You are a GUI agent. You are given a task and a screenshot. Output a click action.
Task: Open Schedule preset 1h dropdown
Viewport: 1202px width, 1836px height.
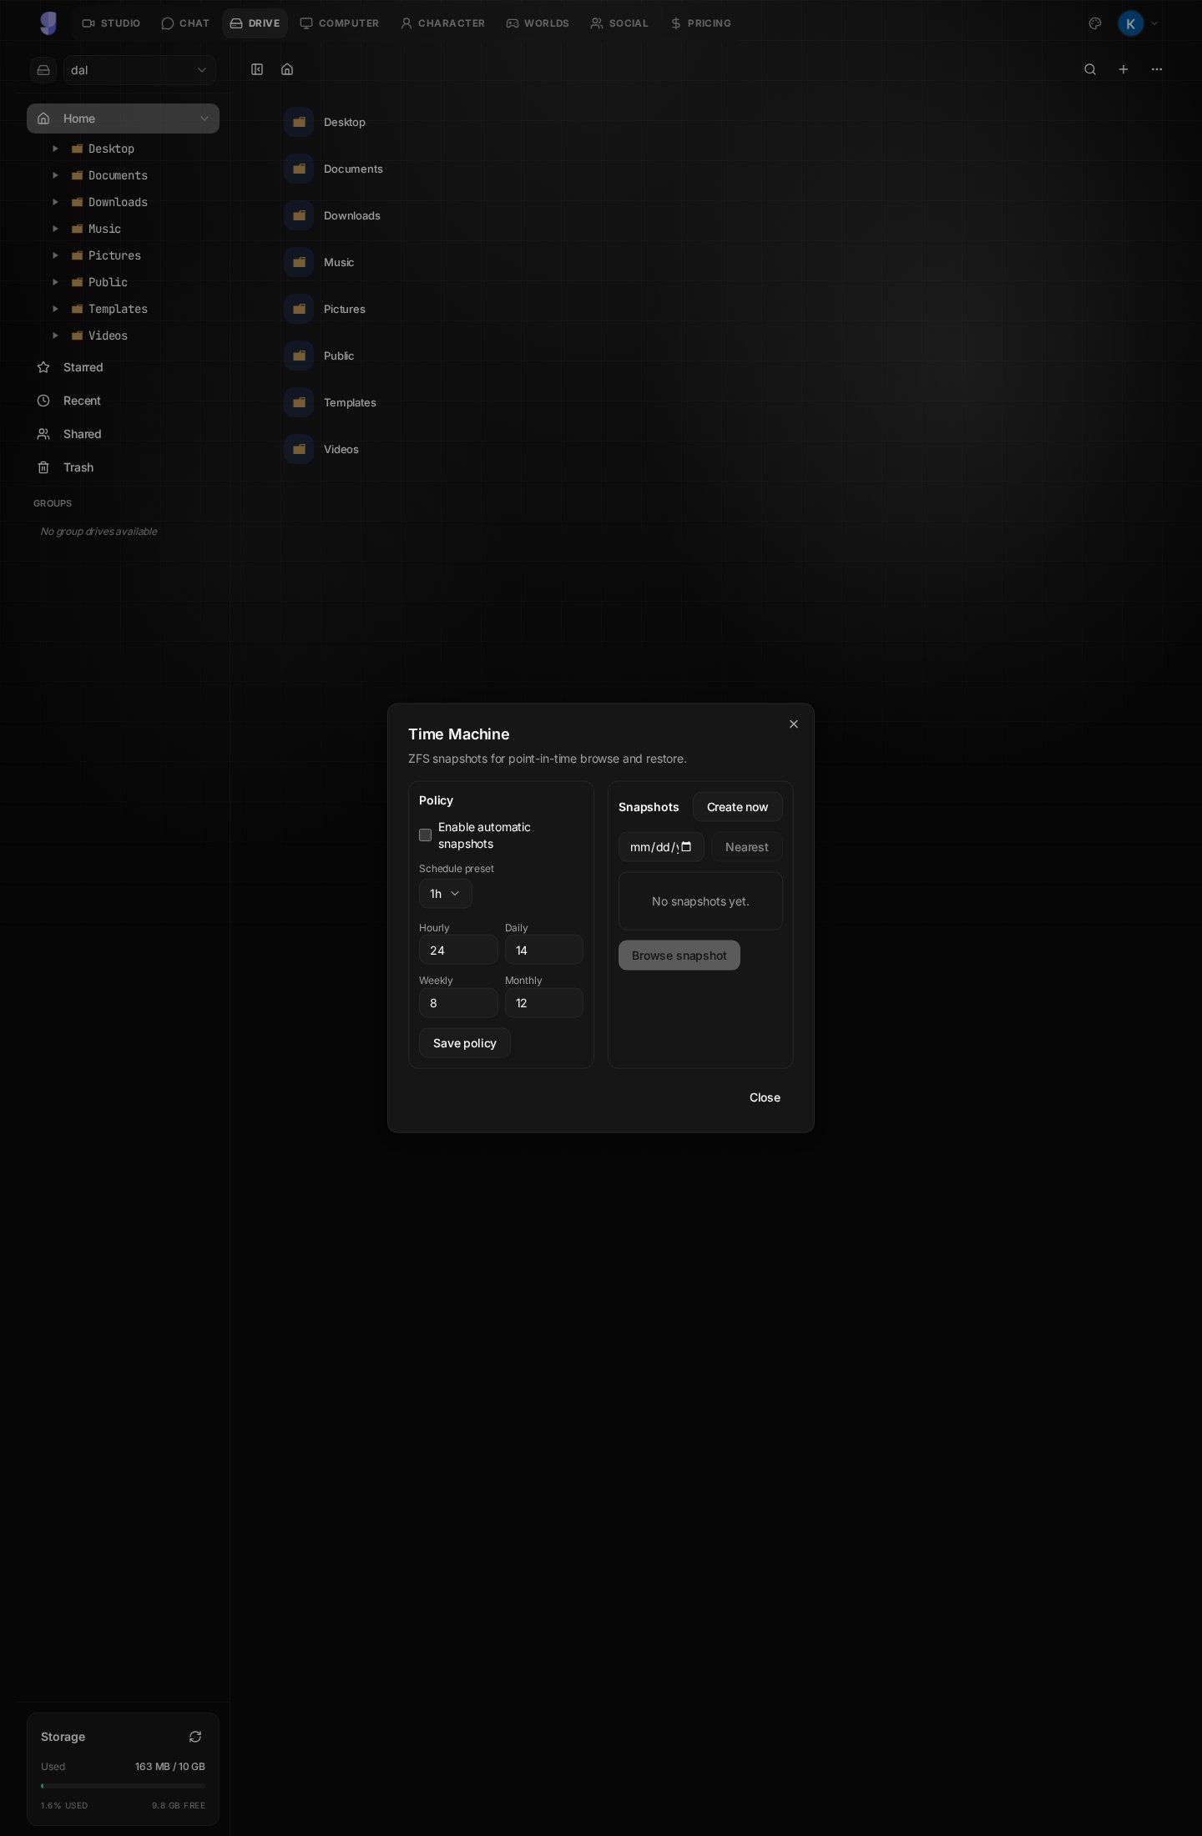coord(445,894)
